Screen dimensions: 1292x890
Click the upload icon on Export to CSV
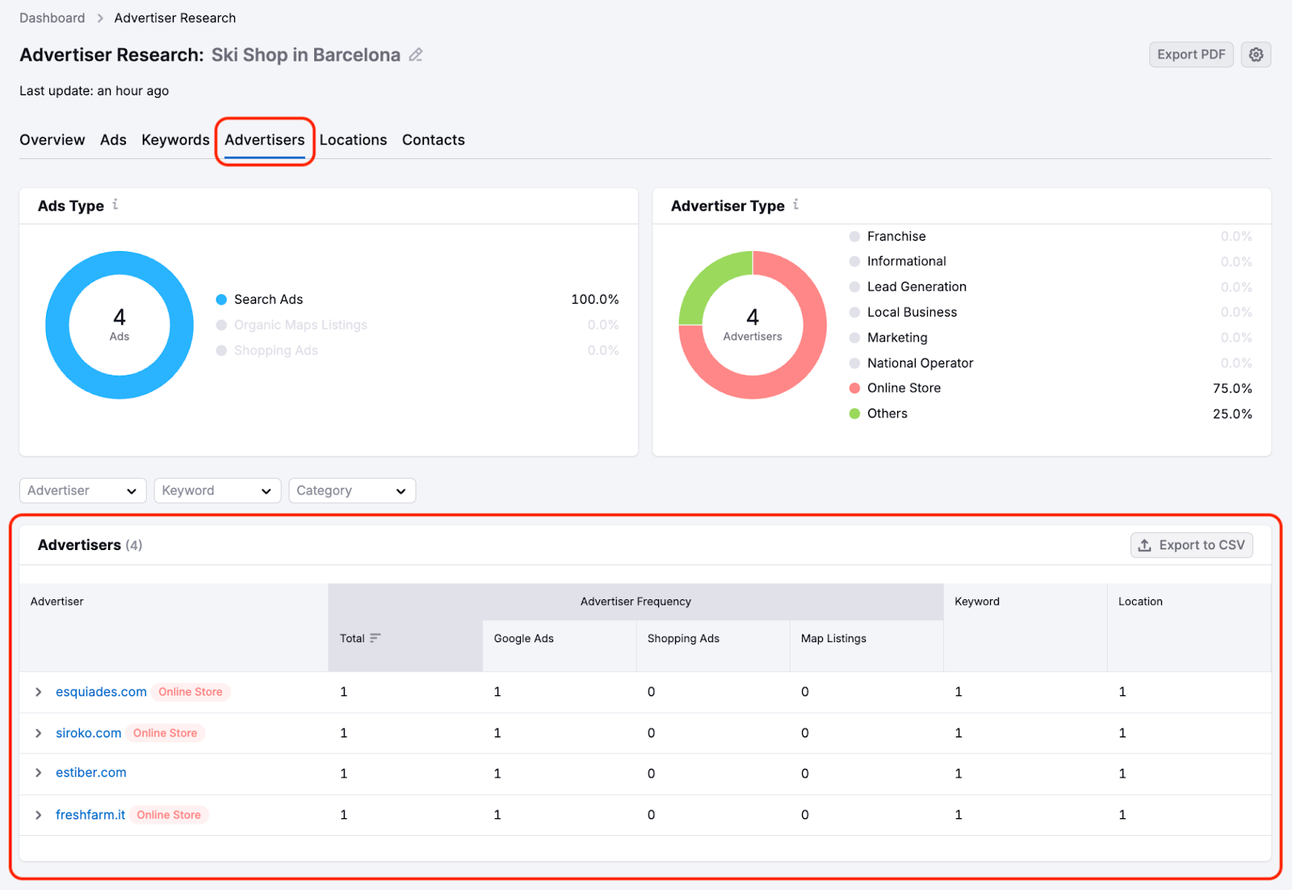tap(1145, 544)
